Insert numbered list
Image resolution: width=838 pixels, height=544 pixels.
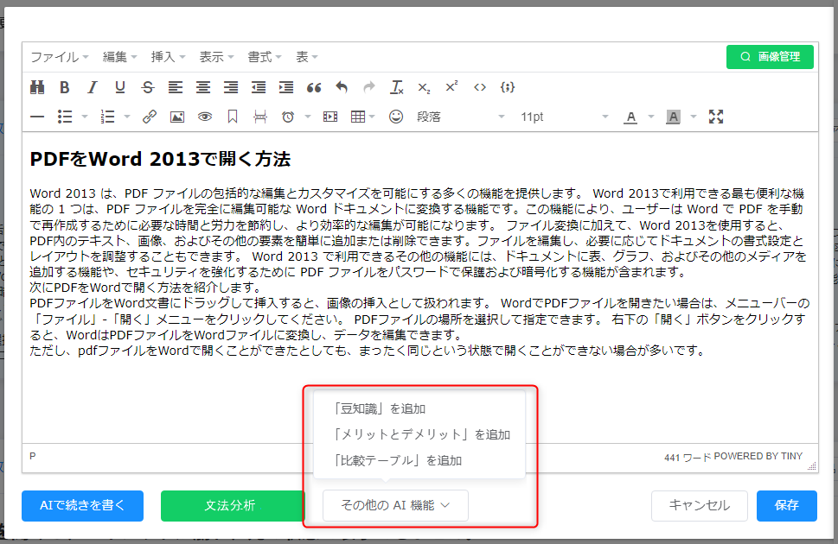pyautogui.click(x=107, y=117)
